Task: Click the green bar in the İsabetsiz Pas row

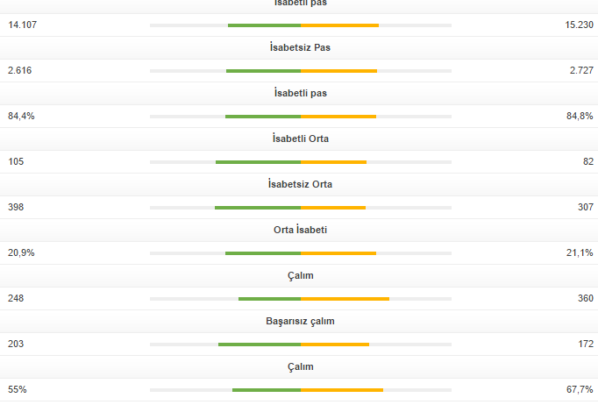Action: (x=263, y=71)
